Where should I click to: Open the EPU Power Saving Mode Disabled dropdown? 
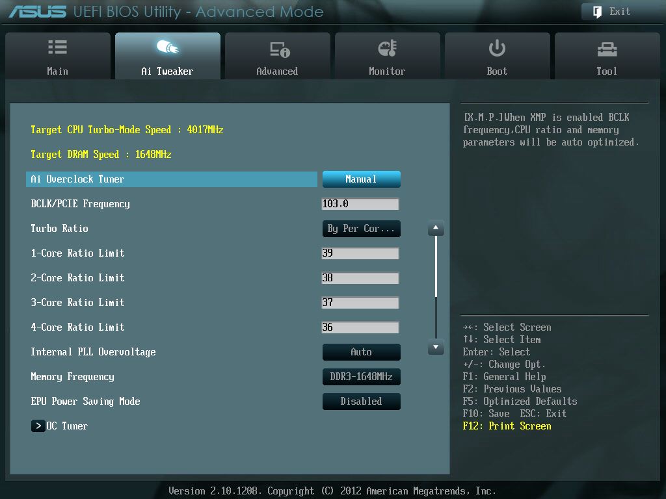pos(362,402)
